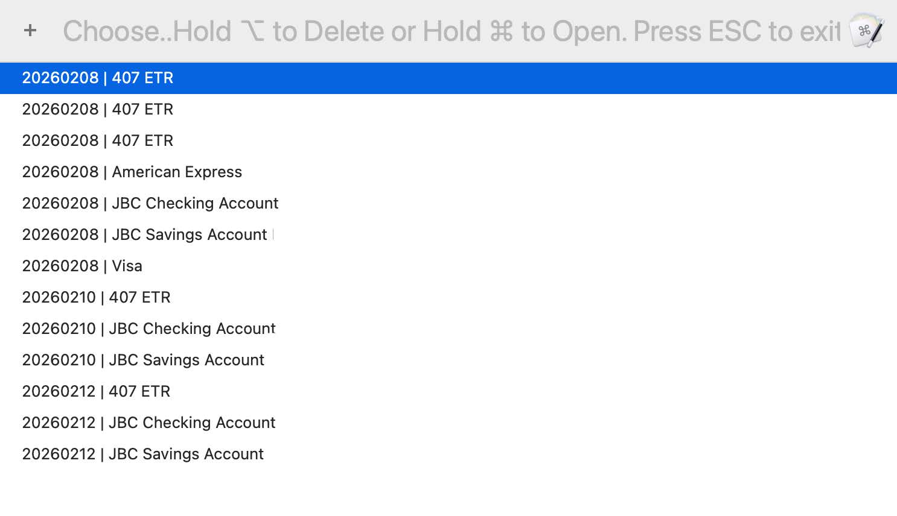Choose 20260208 | JBC Savings Account
The height and width of the screenshot is (516, 897).
(145, 235)
